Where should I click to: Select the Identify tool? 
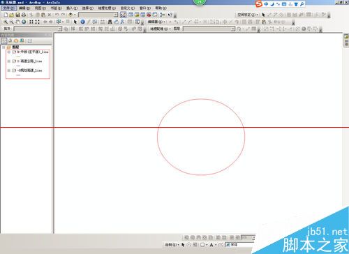coord(82,22)
